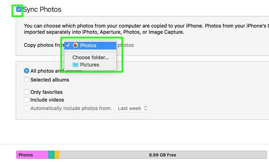Select the Choose folder... menu entry
The height and width of the screenshot is (162, 269).
[x=90, y=57]
